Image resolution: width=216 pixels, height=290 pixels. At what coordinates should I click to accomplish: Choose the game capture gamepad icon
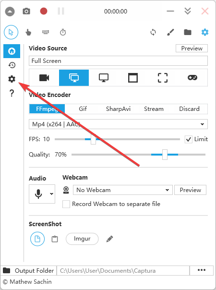192,78
